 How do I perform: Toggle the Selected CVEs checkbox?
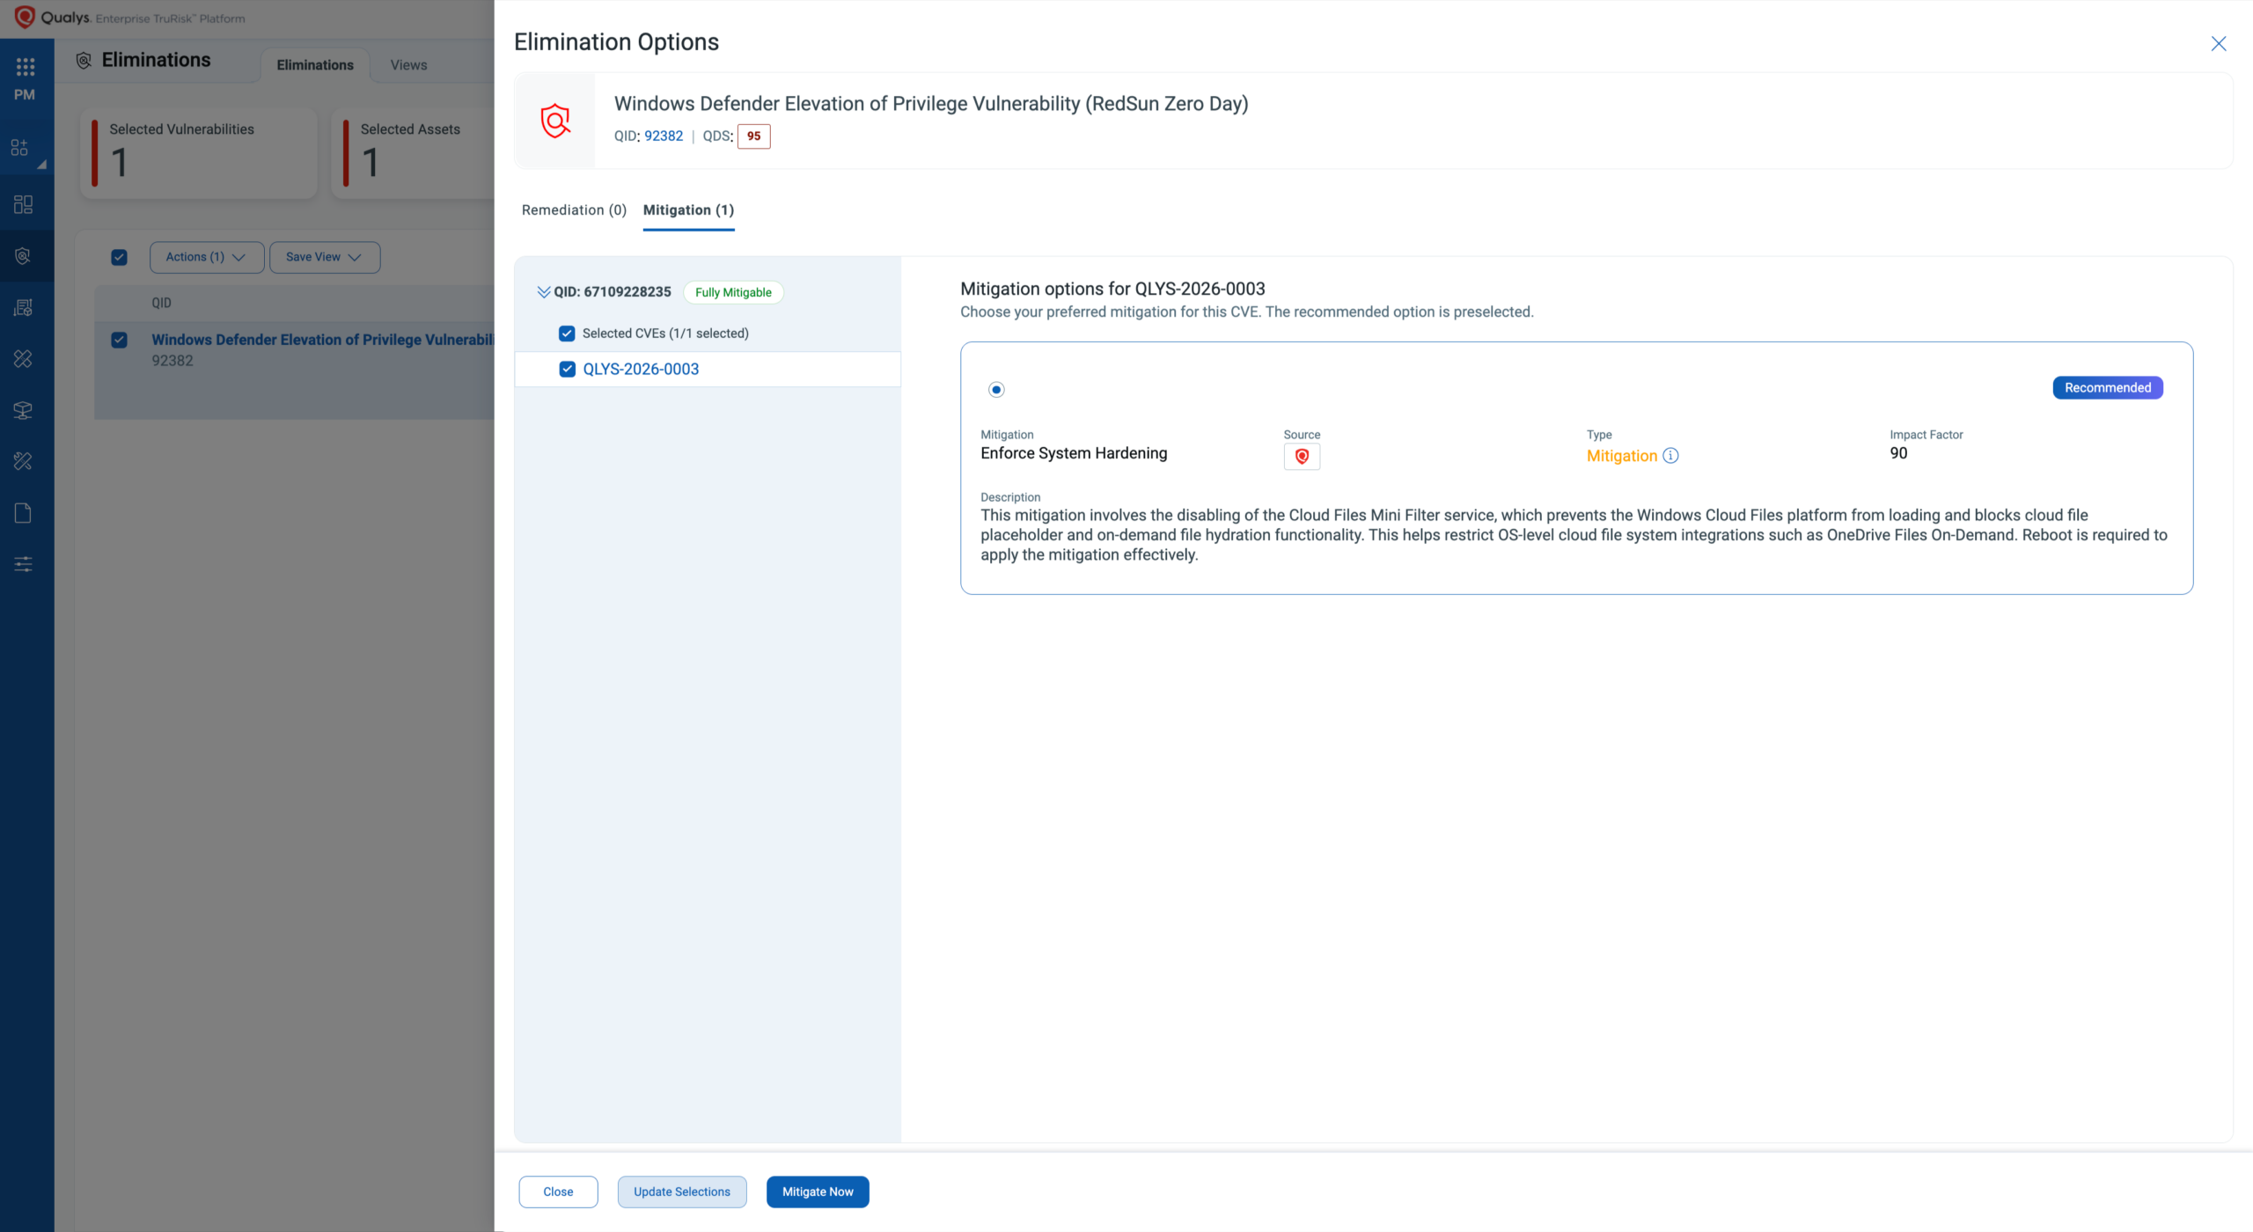567,334
